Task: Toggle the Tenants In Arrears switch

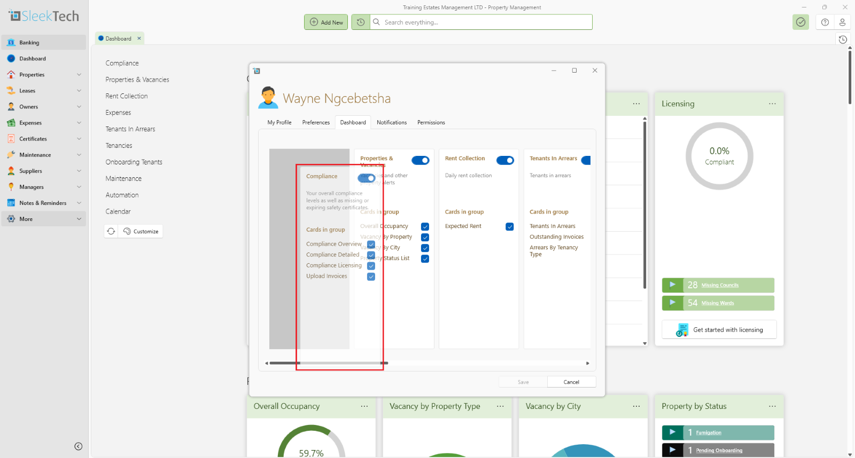Action: pos(586,160)
